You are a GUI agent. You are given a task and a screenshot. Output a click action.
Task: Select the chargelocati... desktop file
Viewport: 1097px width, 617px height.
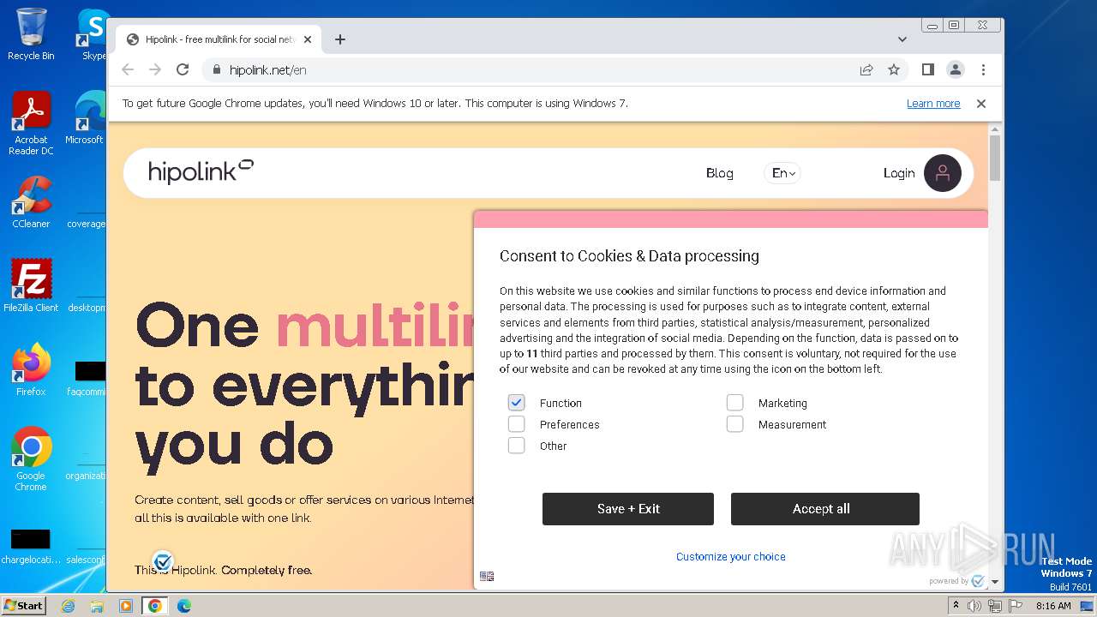click(x=31, y=547)
